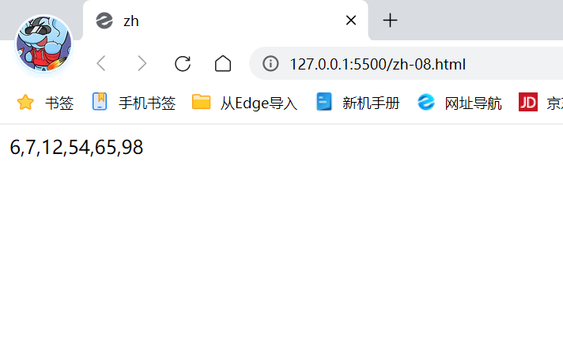The height and width of the screenshot is (361, 563).
Task: Click the mobile bookmark phone icon
Action: coord(100,102)
